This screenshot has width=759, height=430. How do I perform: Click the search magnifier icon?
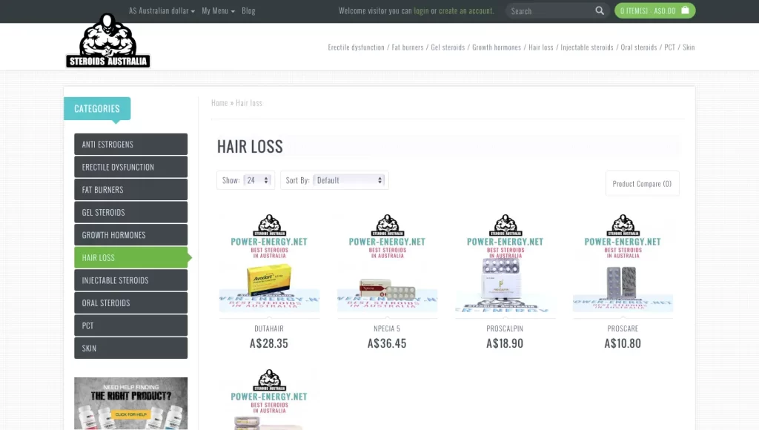coord(599,10)
